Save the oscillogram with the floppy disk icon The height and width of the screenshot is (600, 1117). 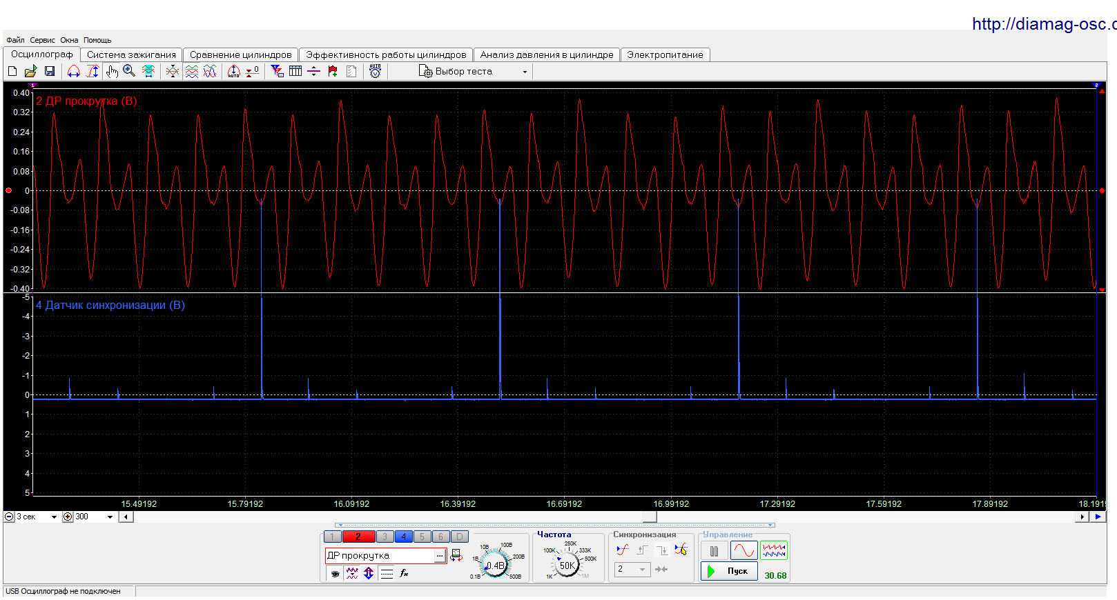point(50,71)
